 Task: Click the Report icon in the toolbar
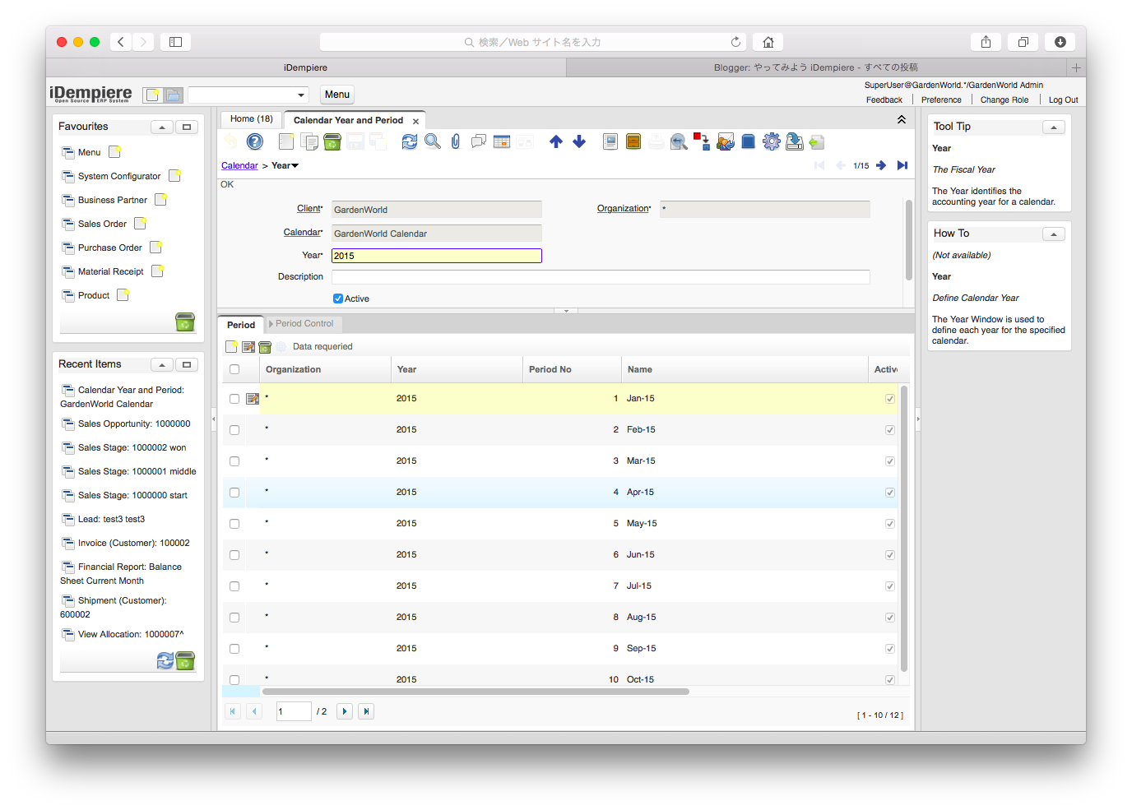[x=610, y=141]
